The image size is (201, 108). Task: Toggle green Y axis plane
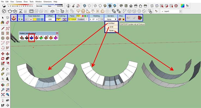pos(85,16)
